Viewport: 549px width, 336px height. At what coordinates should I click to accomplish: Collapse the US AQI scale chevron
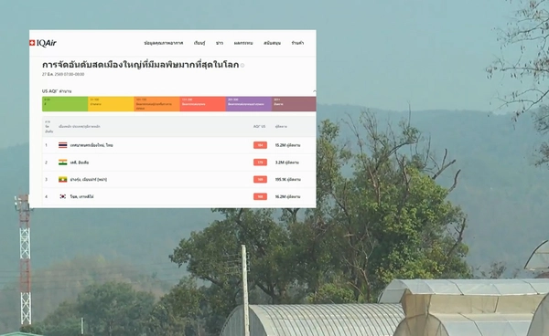(x=314, y=91)
